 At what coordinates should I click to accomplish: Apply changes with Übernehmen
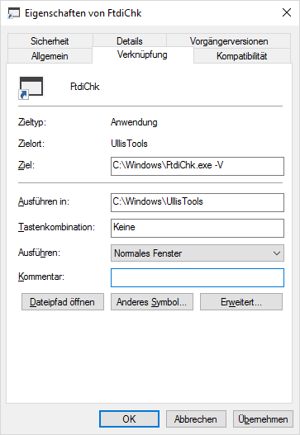point(263,419)
